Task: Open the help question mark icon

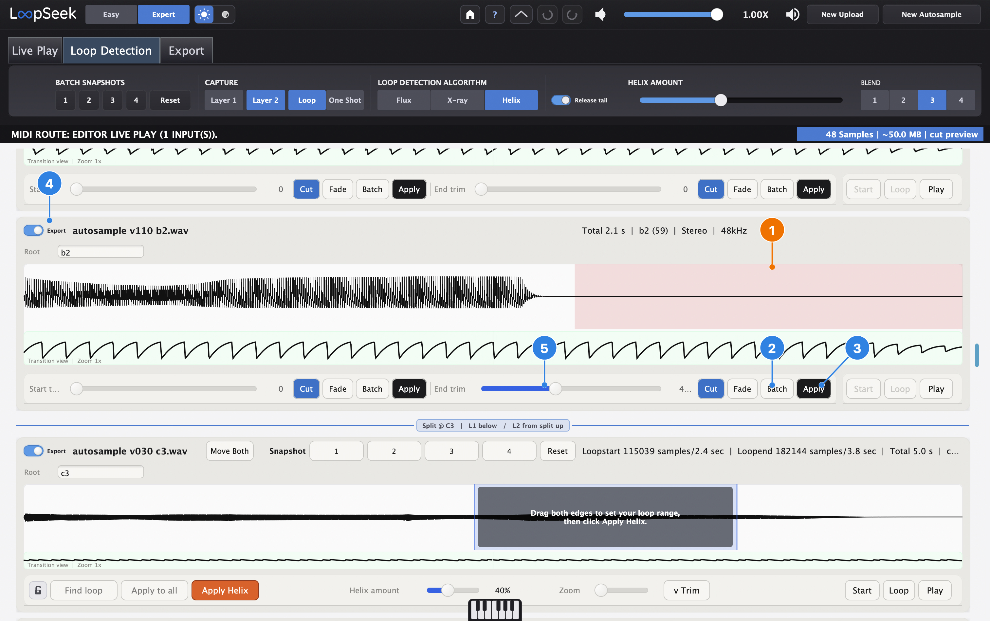Action: [495, 14]
